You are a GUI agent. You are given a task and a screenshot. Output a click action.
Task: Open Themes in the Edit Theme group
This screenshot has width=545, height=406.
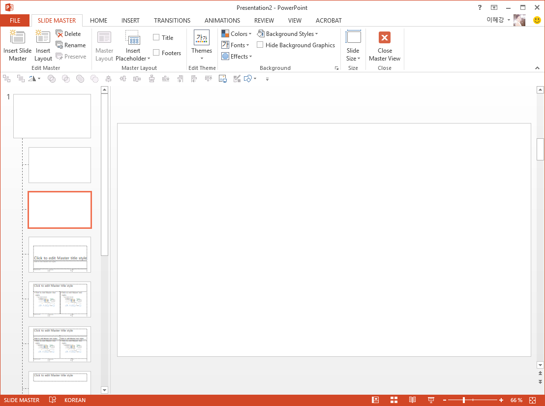(x=202, y=44)
